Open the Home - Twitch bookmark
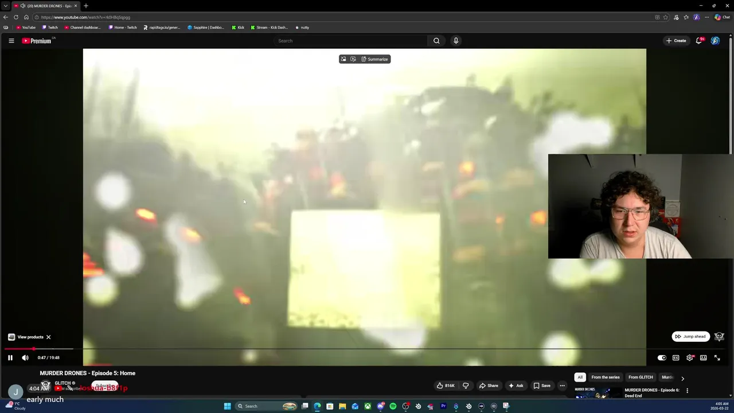The height and width of the screenshot is (413, 734). (x=123, y=28)
